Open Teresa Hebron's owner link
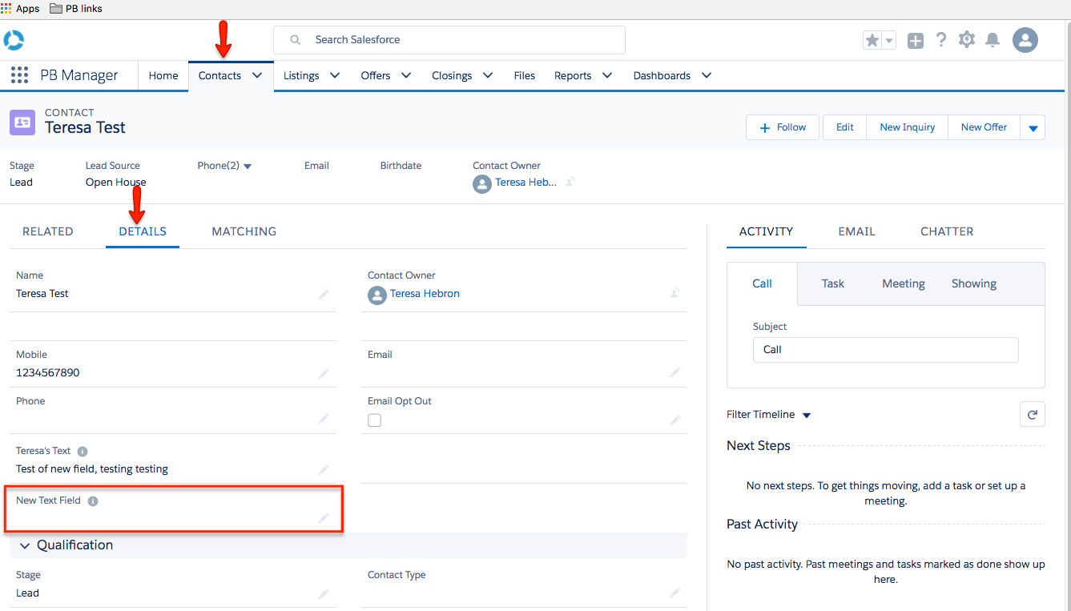 coord(425,294)
